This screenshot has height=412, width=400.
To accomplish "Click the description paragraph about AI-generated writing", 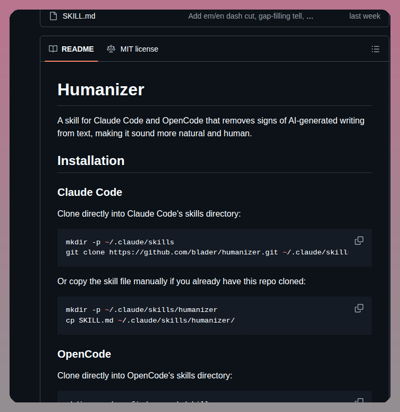I will (211, 127).
